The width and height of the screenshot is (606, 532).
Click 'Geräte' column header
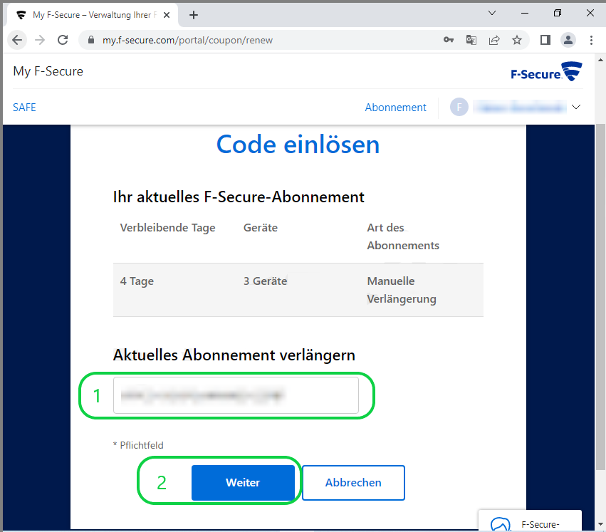tap(261, 228)
